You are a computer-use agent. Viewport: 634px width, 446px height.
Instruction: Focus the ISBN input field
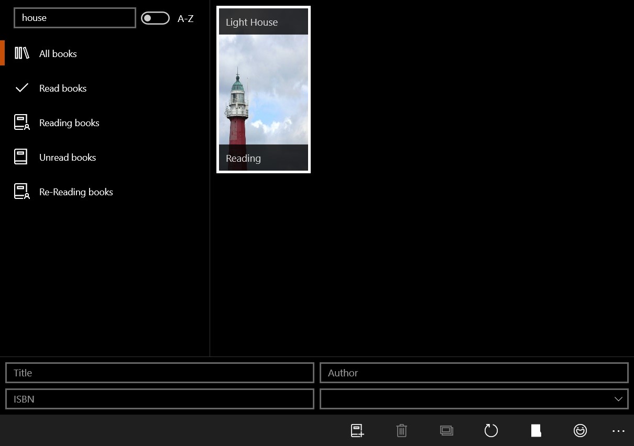point(160,399)
